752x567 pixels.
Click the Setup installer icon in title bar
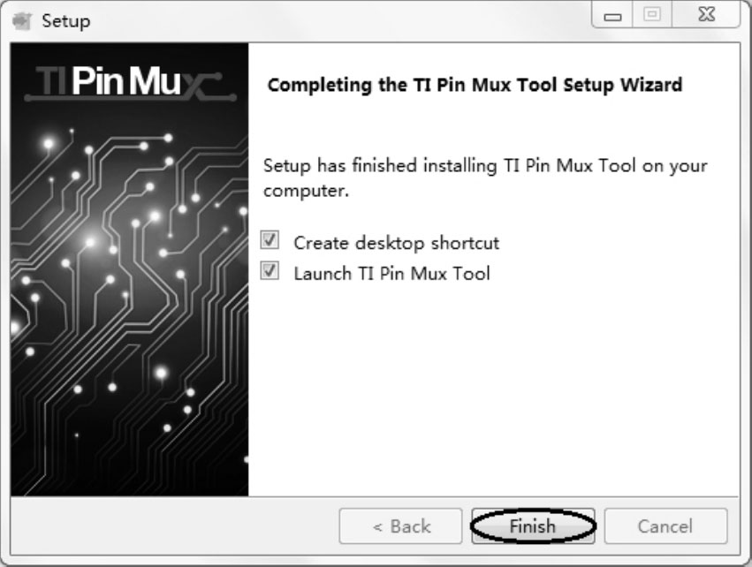22,21
